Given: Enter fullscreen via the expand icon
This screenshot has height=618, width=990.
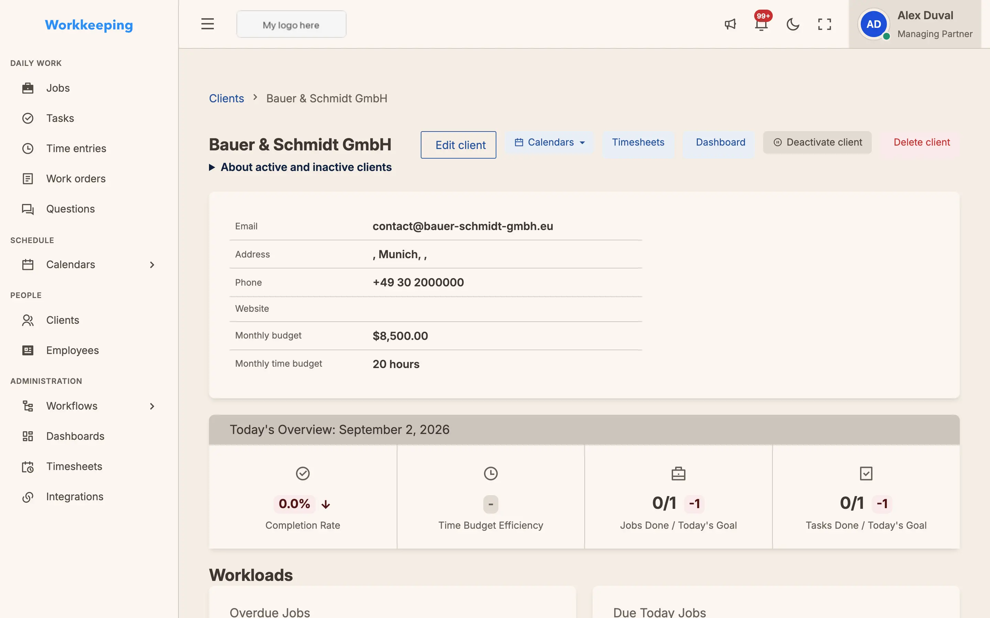Looking at the screenshot, I should [x=824, y=24].
